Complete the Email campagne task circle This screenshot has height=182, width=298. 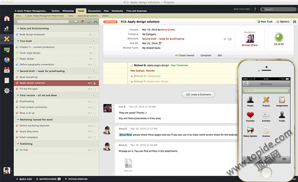pos(94,137)
